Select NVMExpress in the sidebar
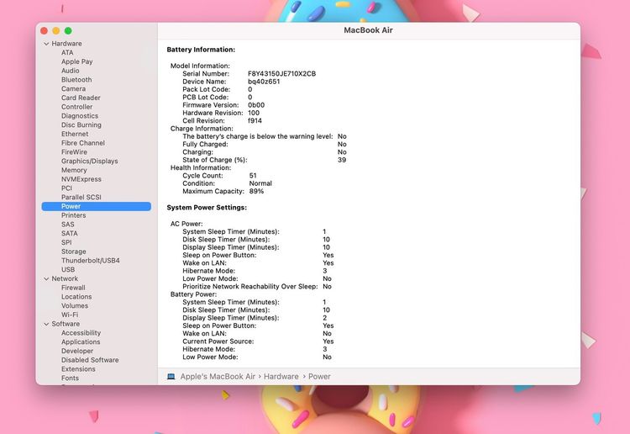Screen dimensions: 630x434 81,179
